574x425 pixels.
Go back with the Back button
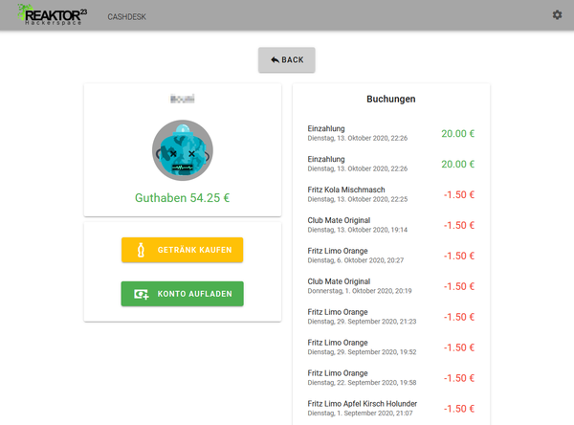click(x=287, y=59)
